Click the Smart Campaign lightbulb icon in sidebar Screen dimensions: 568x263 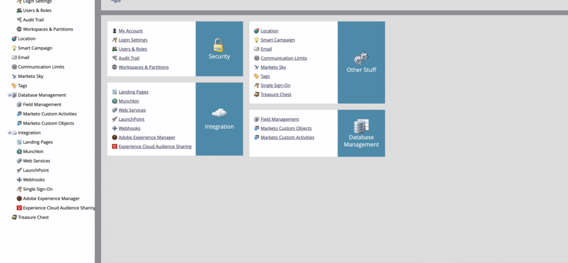click(14, 48)
